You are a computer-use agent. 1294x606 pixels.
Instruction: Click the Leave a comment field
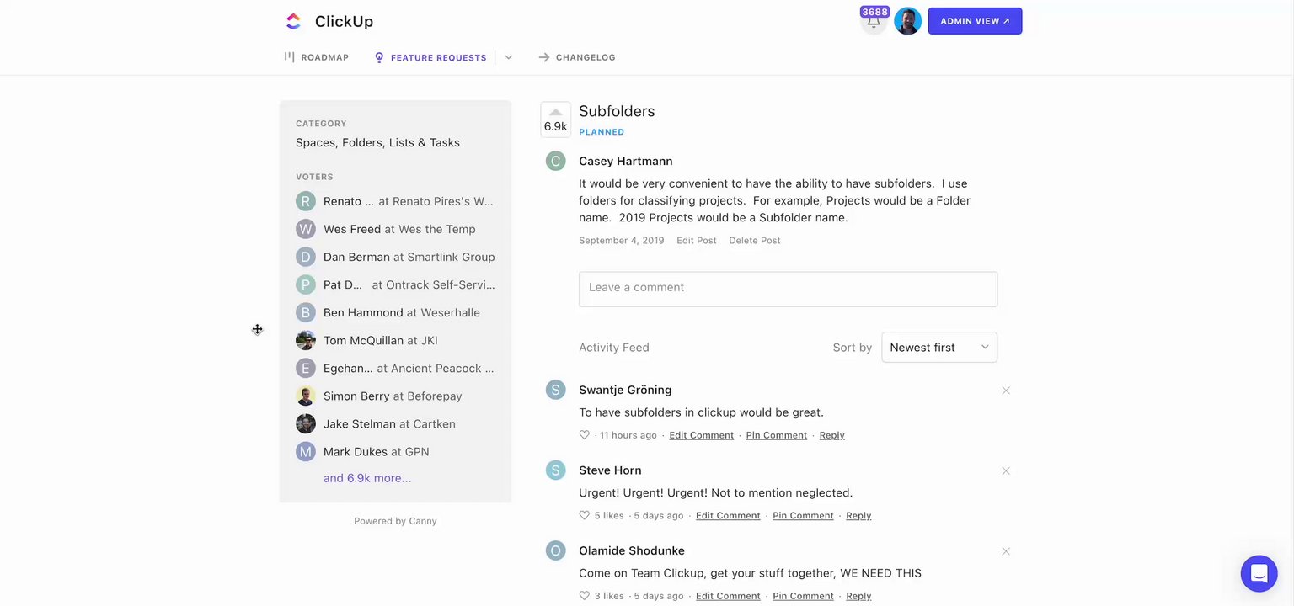(x=788, y=289)
